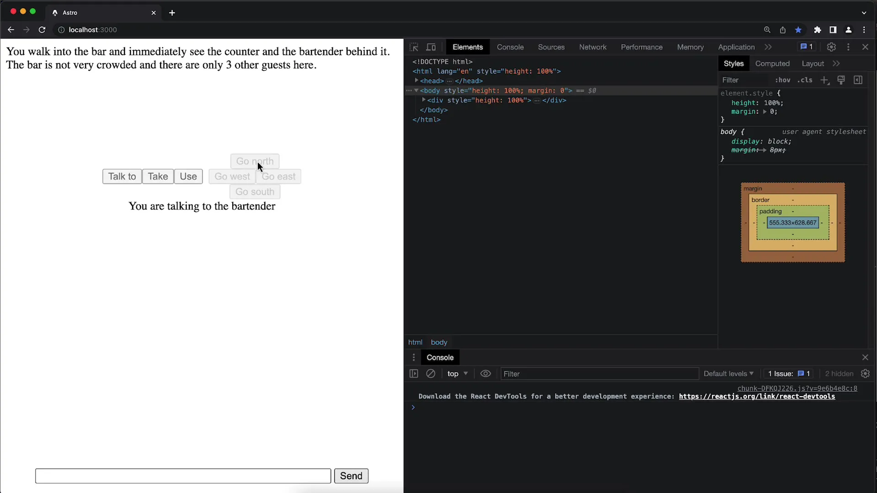Image resolution: width=877 pixels, height=493 pixels.
Task: Click the inspect element picker icon
Action: 414,47
